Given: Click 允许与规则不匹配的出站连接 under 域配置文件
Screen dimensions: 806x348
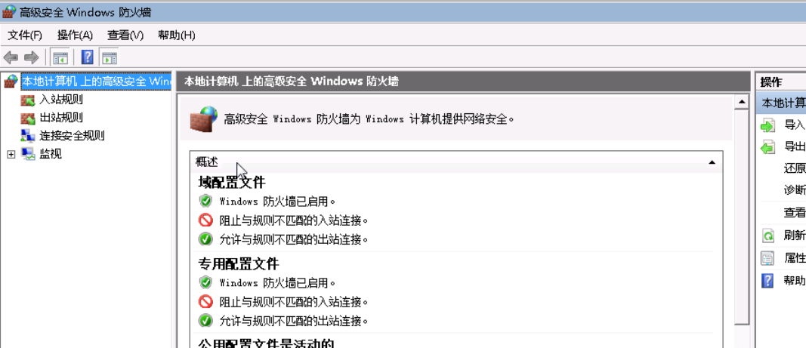Looking at the screenshot, I should [294, 239].
